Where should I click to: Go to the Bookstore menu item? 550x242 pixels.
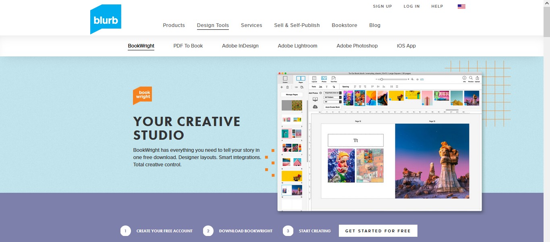(x=345, y=25)
